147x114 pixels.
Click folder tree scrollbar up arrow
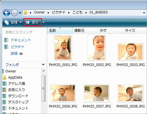point(44,71)
